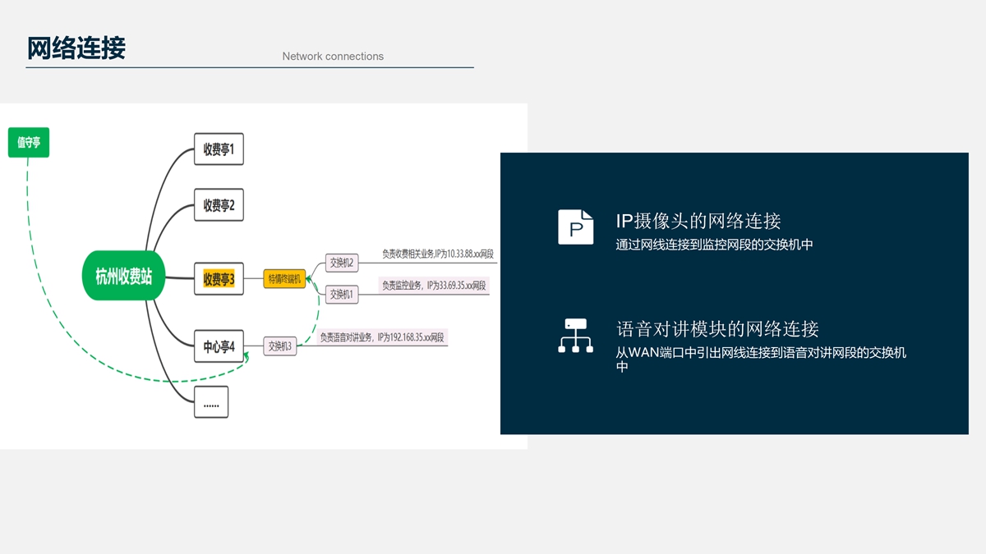
Task: Select the 语音对讲模块的网络连接 heading
Action: [x=717, y=329]
